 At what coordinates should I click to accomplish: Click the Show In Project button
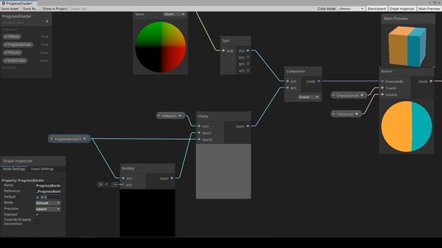[x=55, y=9]
